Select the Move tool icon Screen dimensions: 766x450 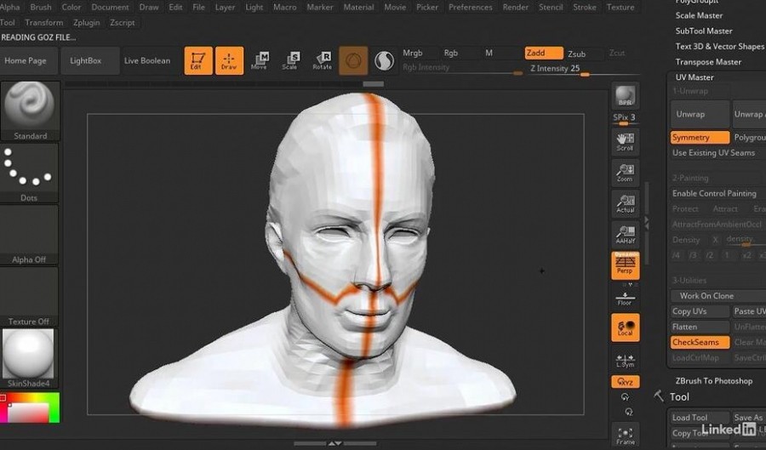click(260, 61)
